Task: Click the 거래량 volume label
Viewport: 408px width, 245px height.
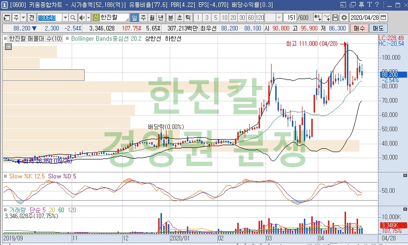Action: tap(18, 209)
